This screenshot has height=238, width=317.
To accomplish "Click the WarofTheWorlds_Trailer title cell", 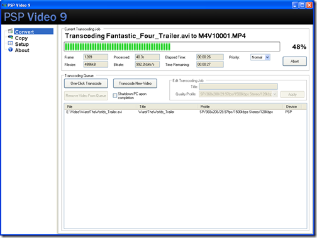I will click(157, 112).
